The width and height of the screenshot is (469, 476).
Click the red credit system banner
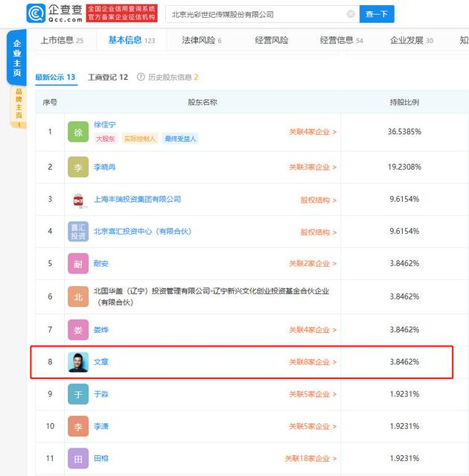click(121, 13)
